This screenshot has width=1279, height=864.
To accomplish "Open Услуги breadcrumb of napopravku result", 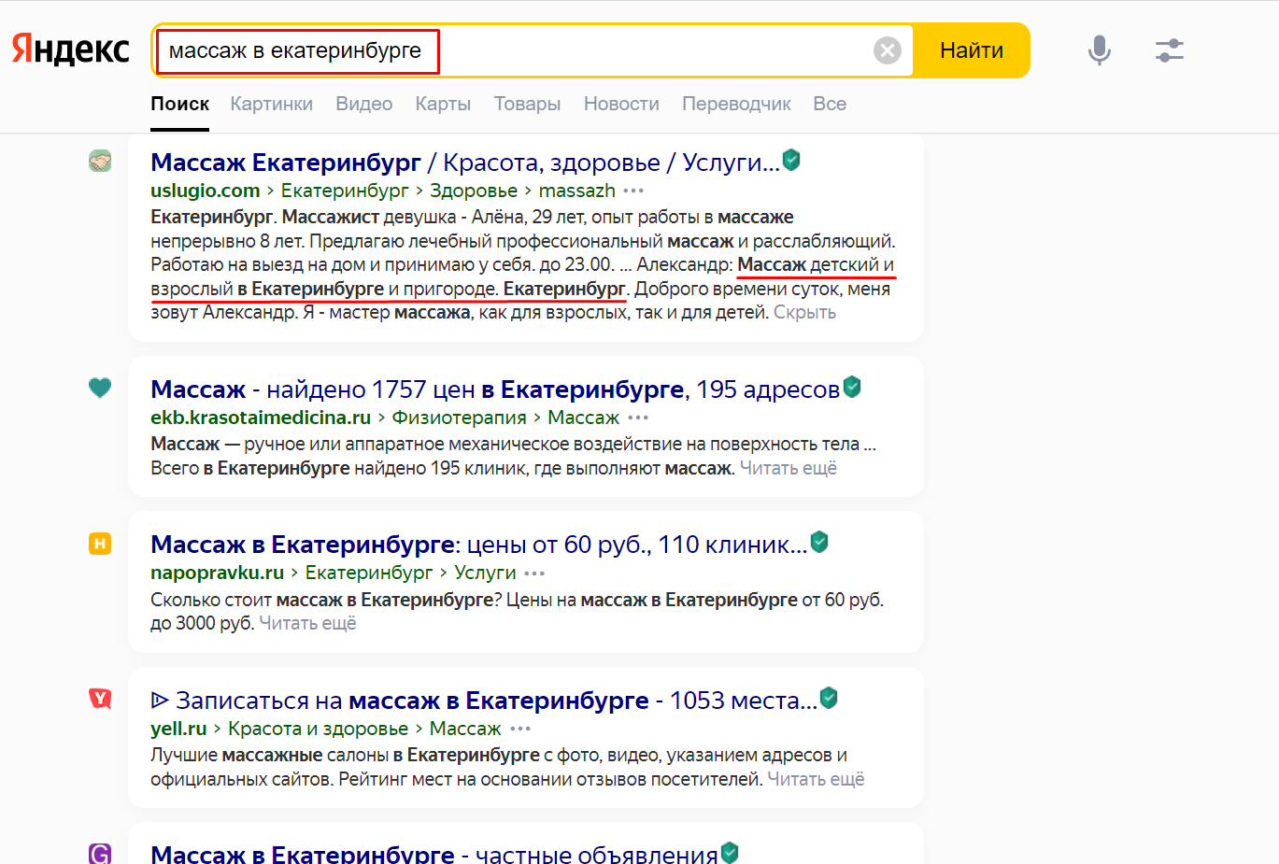I will (x=485, y=573).
